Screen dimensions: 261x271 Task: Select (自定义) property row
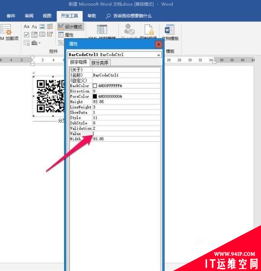point(115,80)
